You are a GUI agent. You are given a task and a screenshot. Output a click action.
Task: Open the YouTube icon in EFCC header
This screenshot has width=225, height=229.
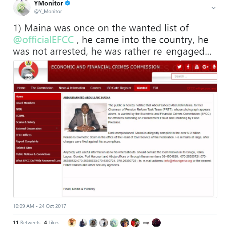196,67
